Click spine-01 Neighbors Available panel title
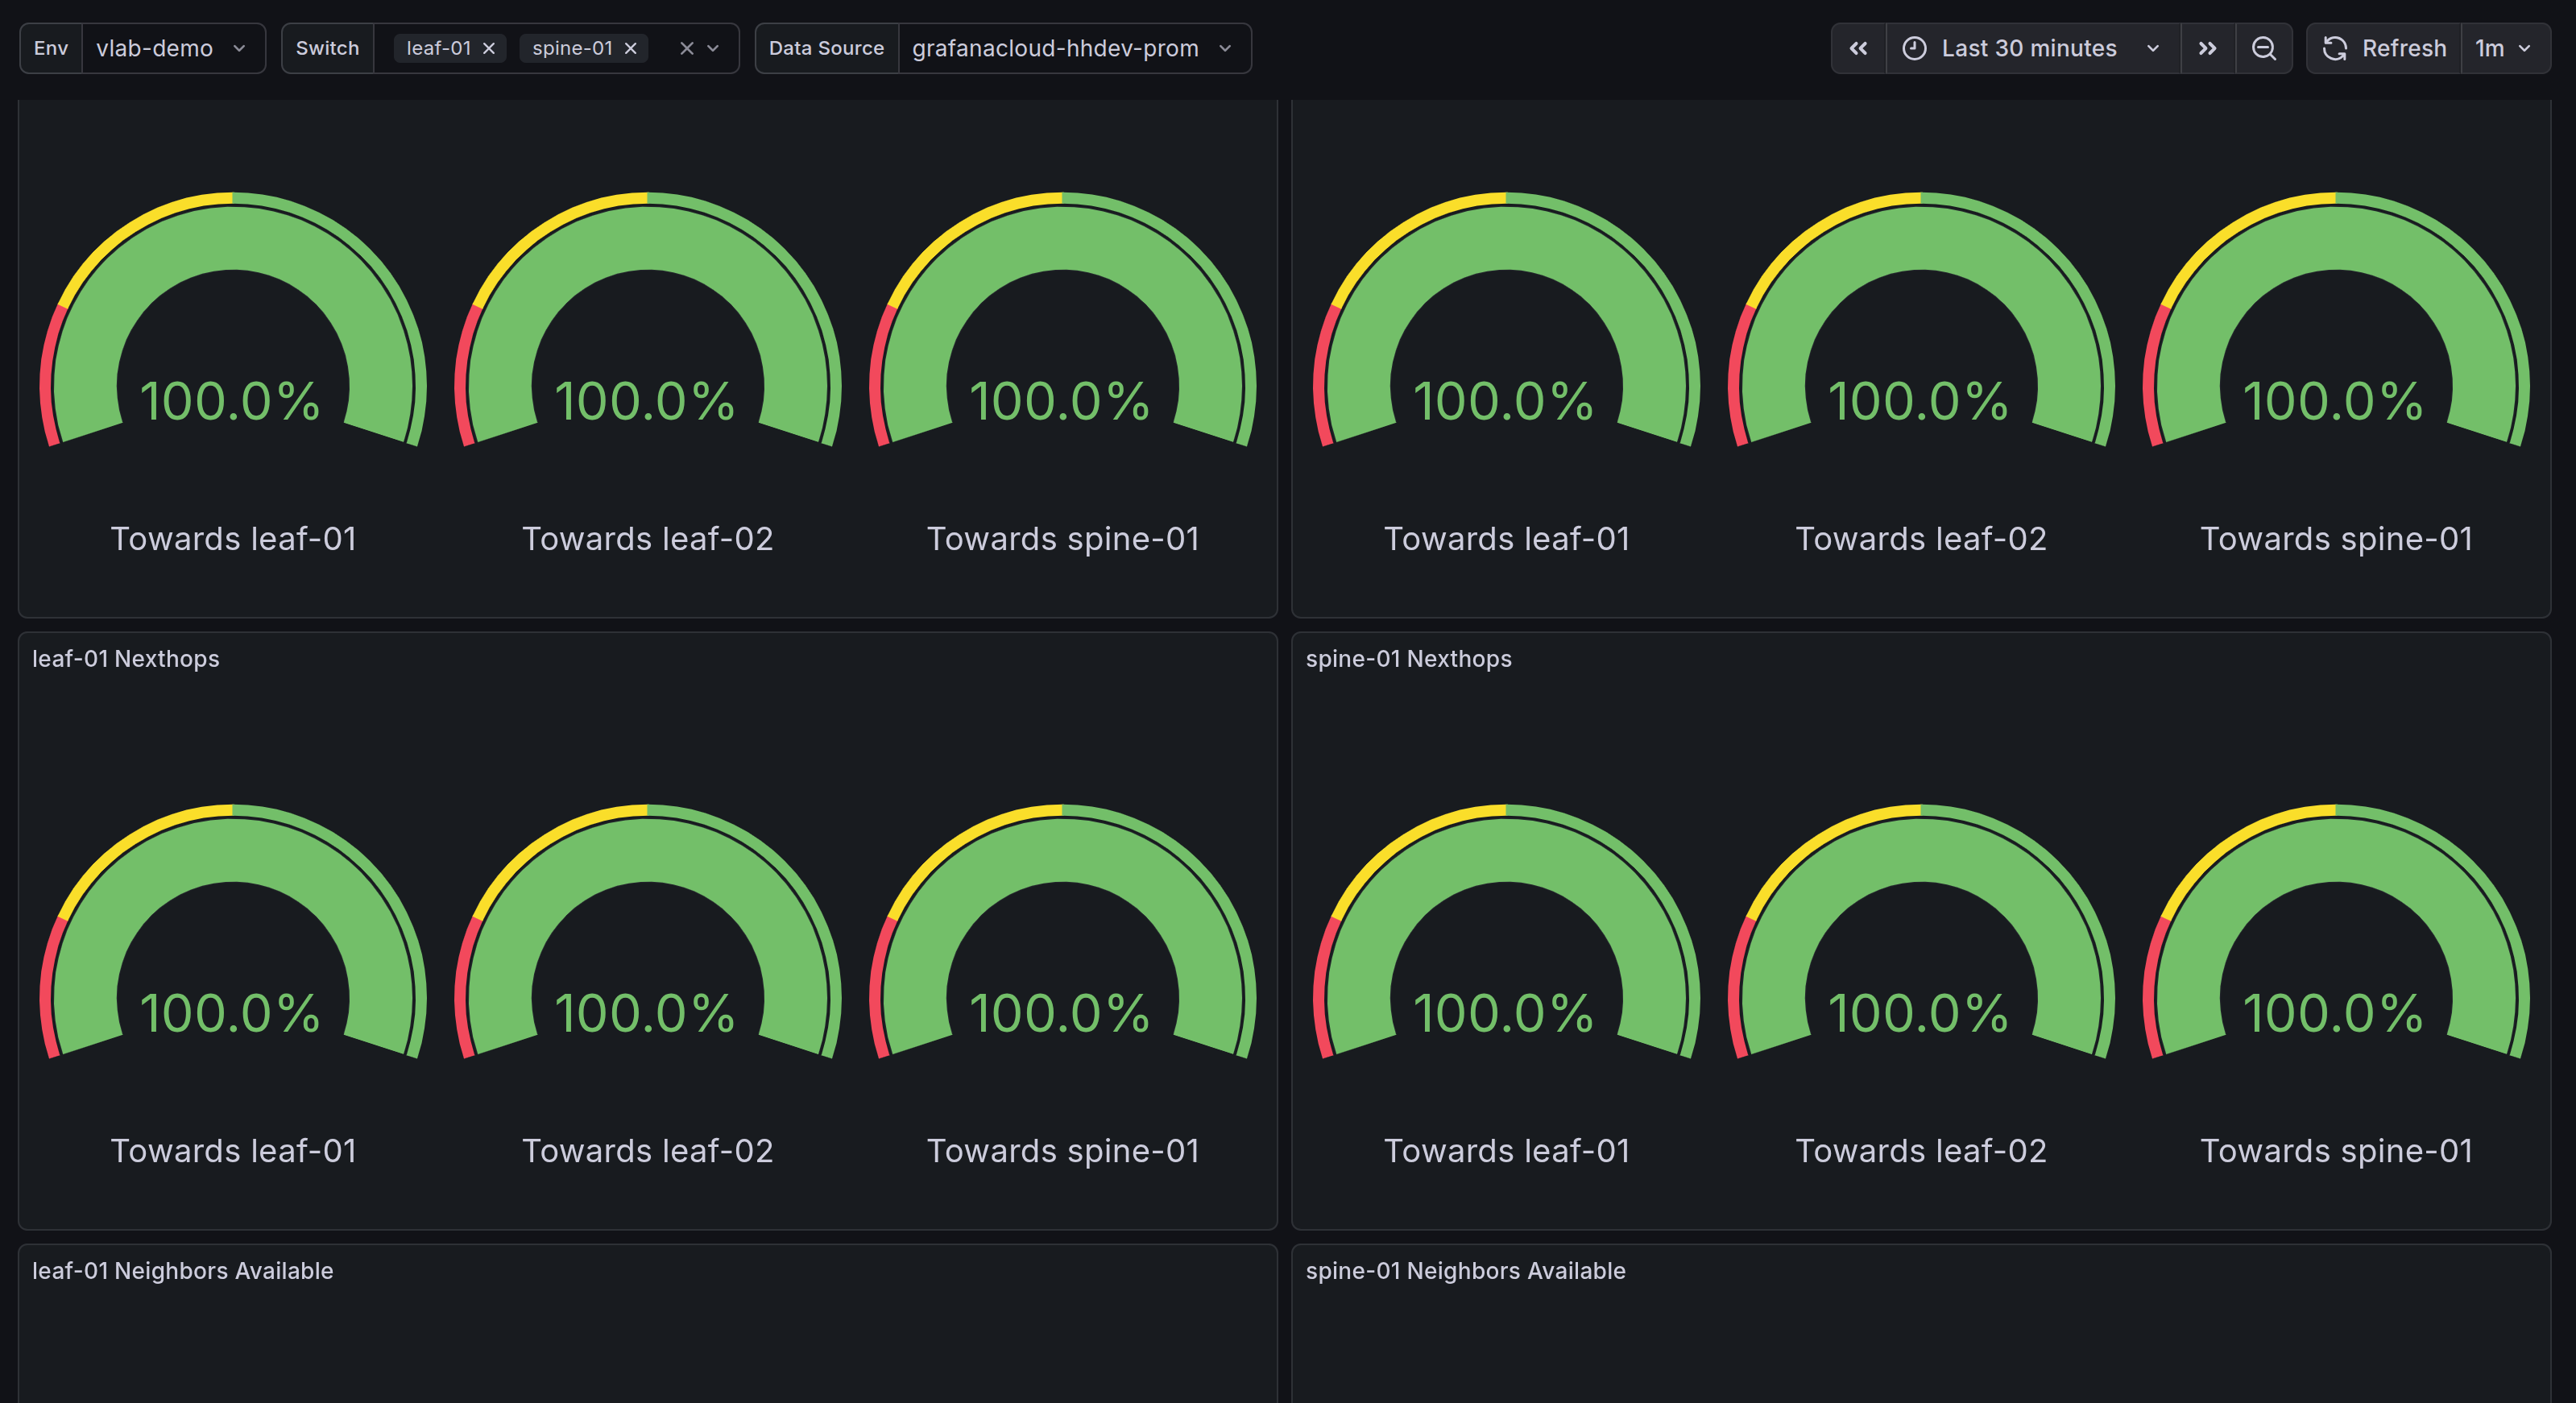The image size is (2576, 1403). 1465,1270
